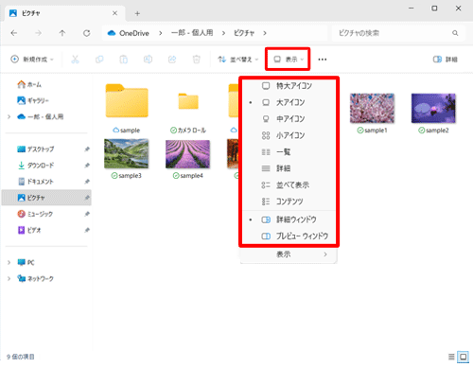473x367 pixels.
Task: Go up one folder level arrow
Action: (62, 33)
